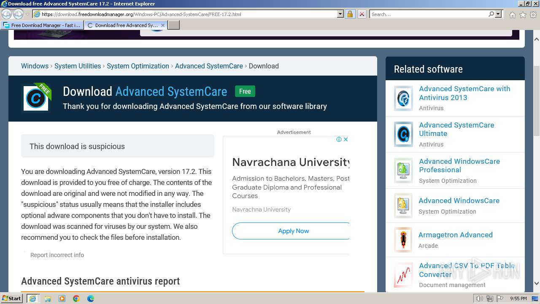Click Advanced SystemCare with Antivirus 2013 icon
Viewport: 540px width, 304px height.
[403, 98]
